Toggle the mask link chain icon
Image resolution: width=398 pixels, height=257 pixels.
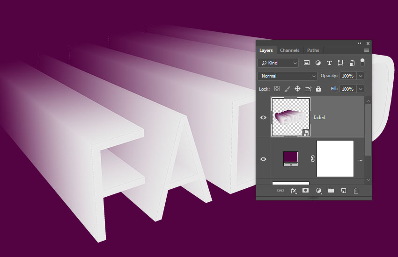[313, 158]
